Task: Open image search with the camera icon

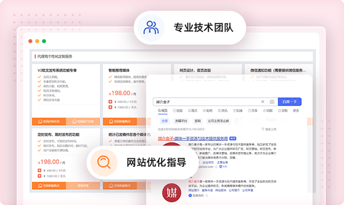Action: click(x=272, y=102)
